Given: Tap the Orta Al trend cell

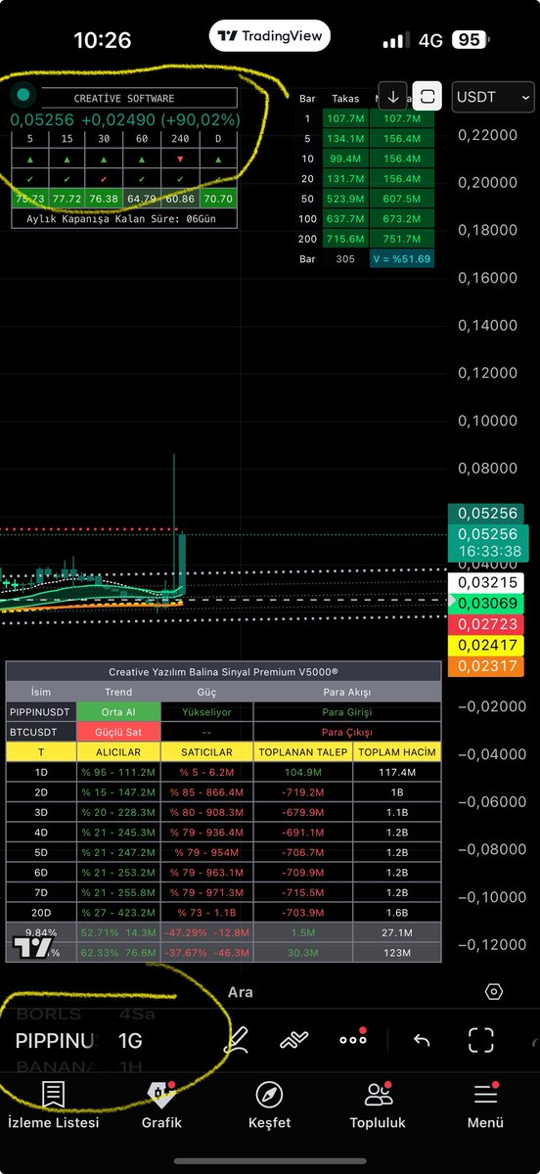Looking at the screenshot, I should (x=117, y=712).
